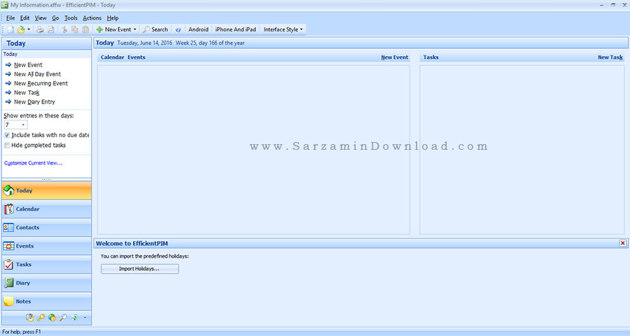
Task: Click the globe with lock icon
Action: [52, 318]
